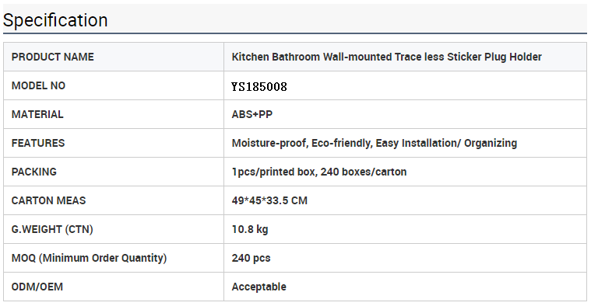Click the 1pcs/printed box packing value
The image size is (591, 306).
click(x=319, y=172)
